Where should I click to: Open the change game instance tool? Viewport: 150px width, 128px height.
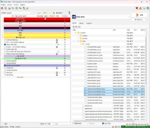coord(2,8)
